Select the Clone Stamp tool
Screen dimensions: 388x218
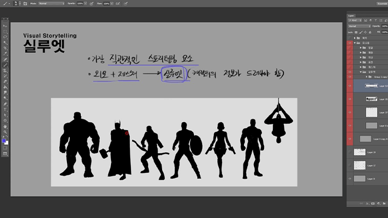point(5,71)
